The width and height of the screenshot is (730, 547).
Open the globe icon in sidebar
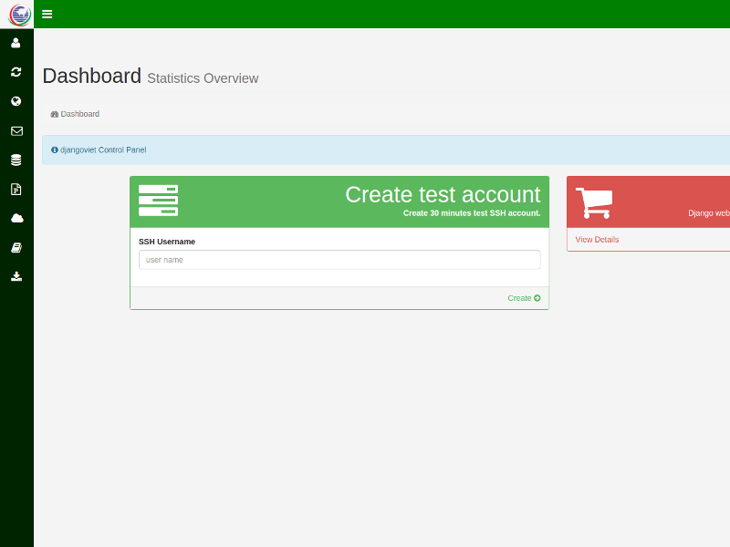coord(16,101)
